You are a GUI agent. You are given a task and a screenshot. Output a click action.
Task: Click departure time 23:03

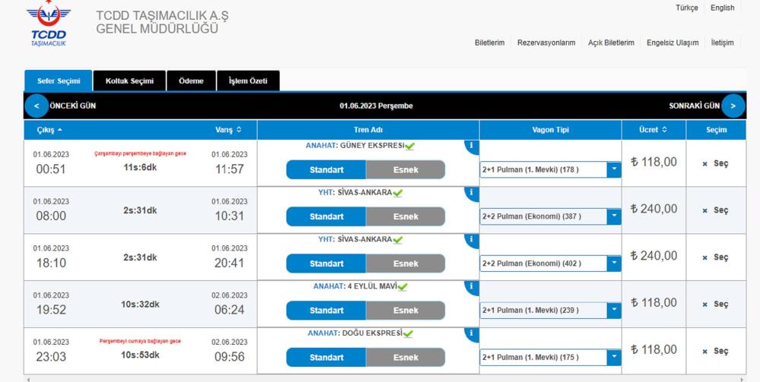tap(51, 357)
